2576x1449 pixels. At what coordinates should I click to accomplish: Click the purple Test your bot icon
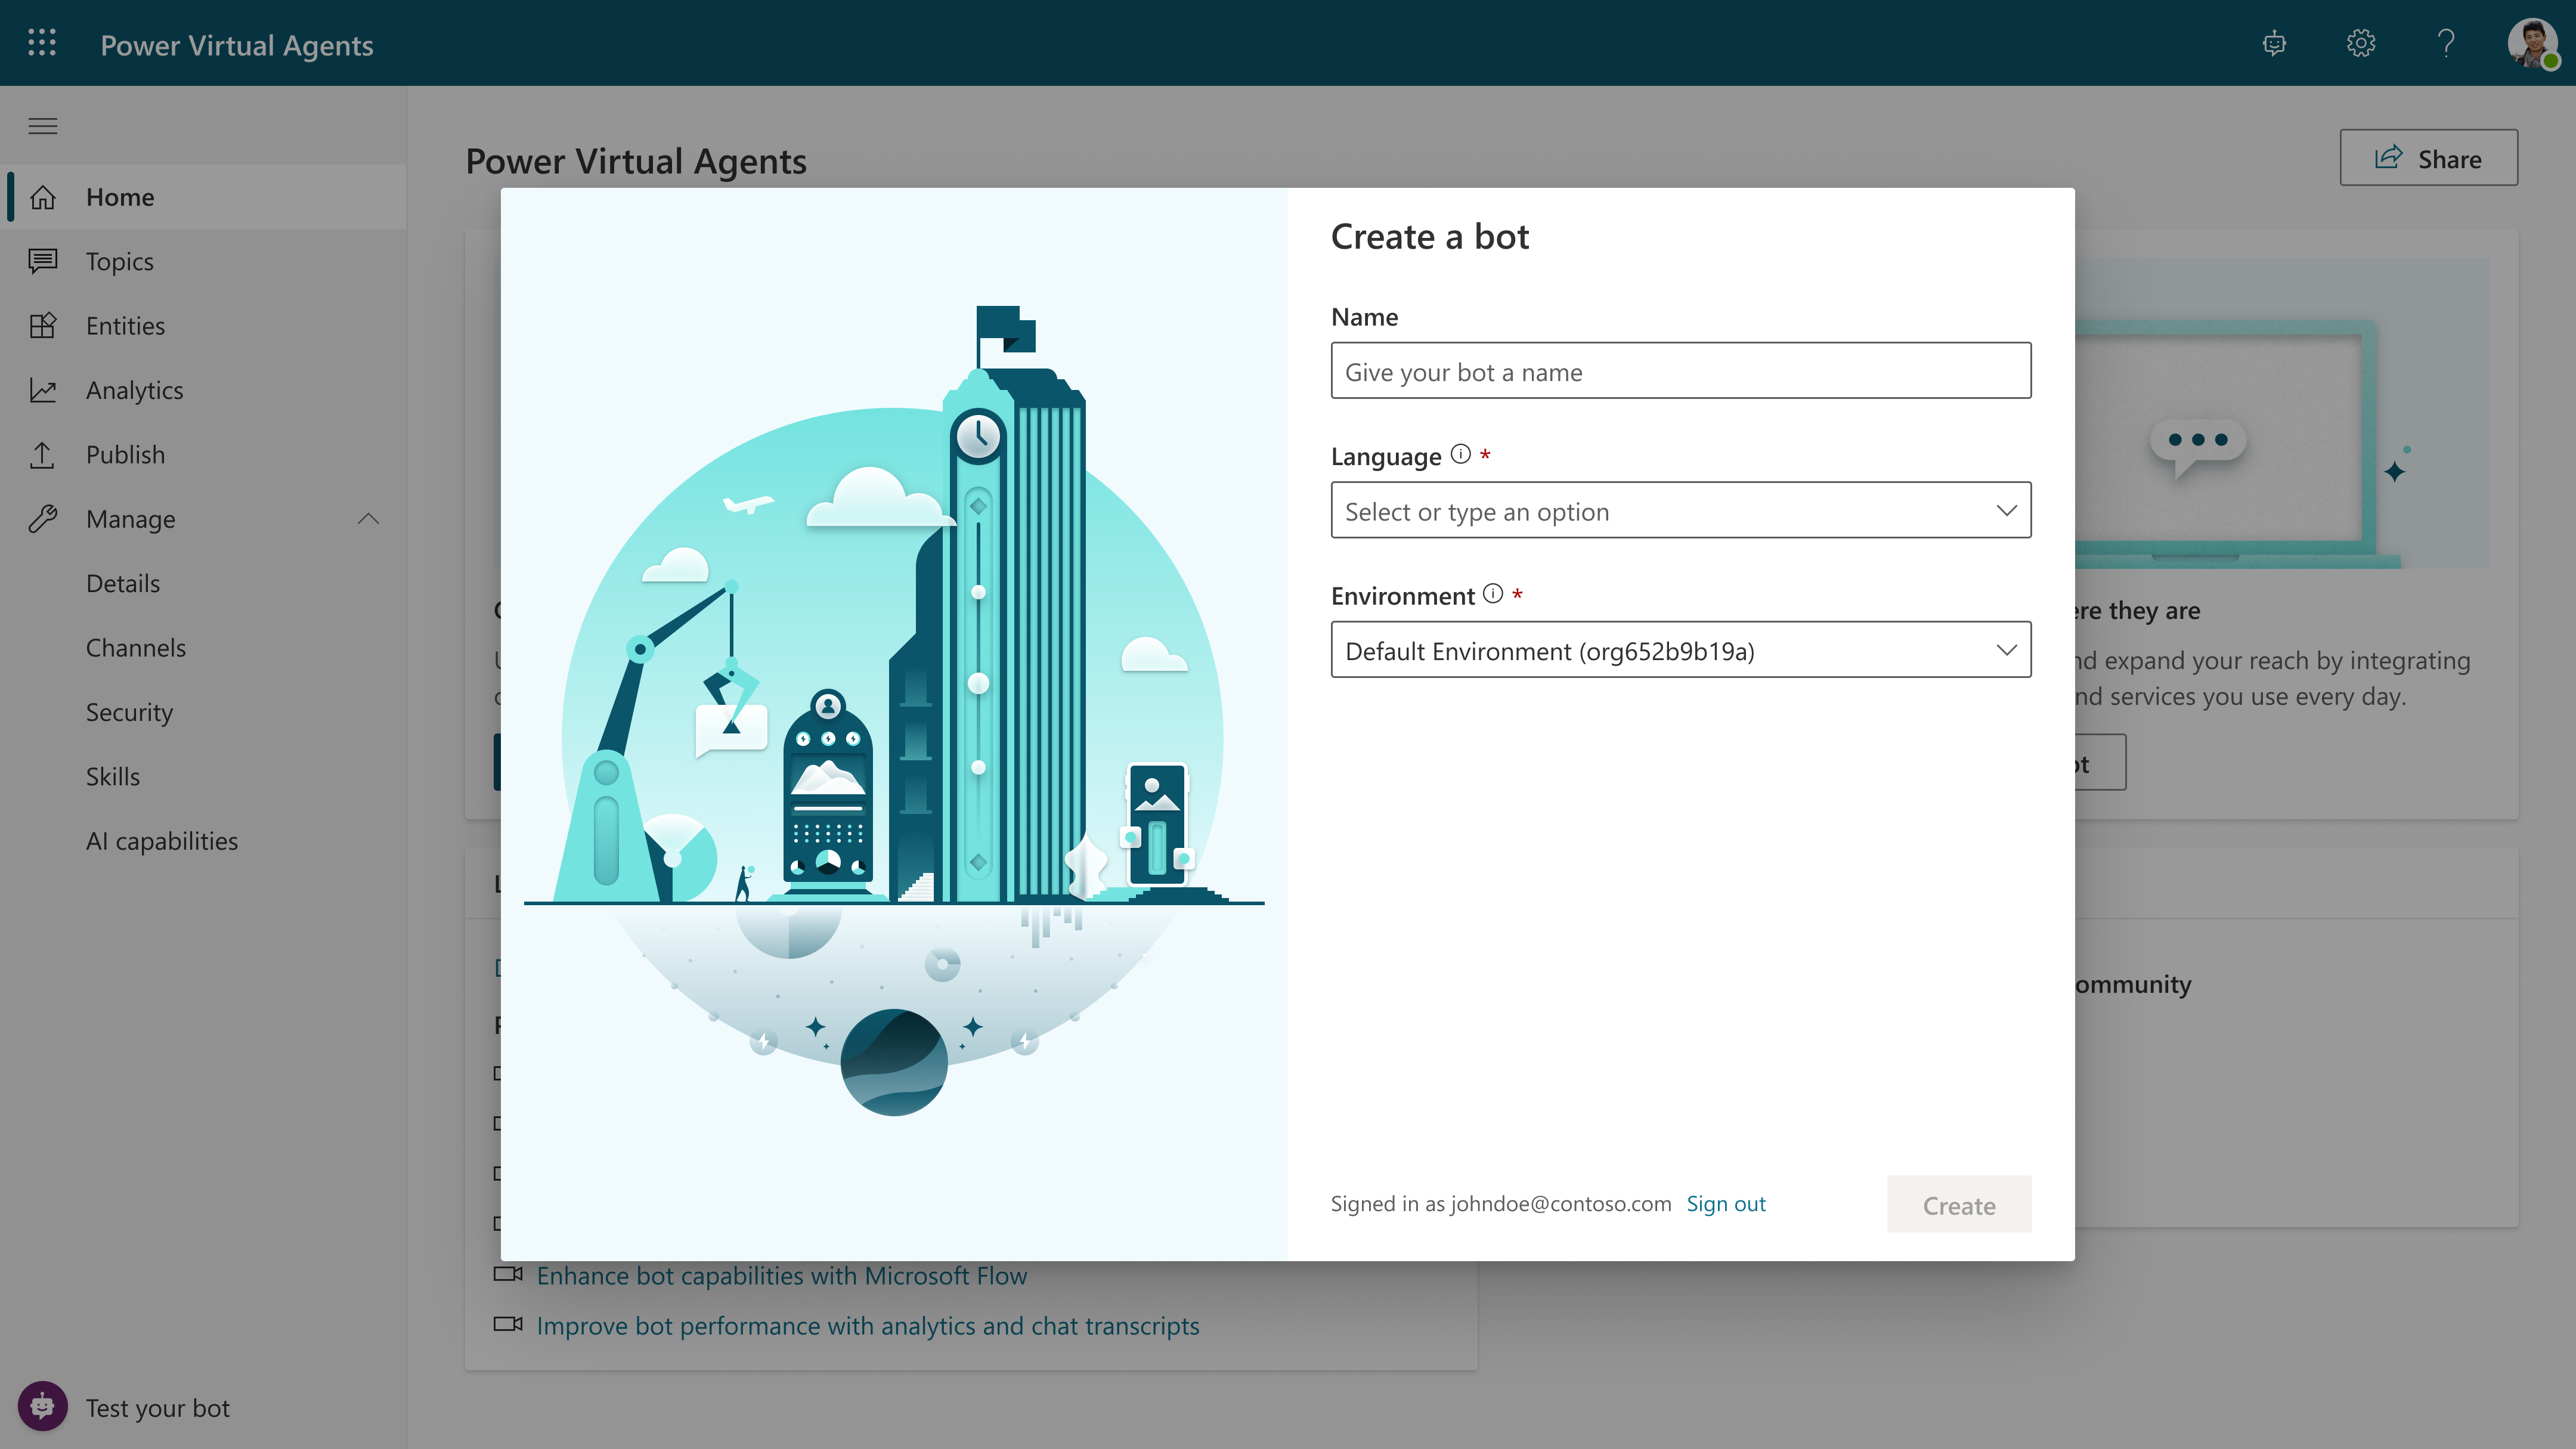coord(42,1407)
